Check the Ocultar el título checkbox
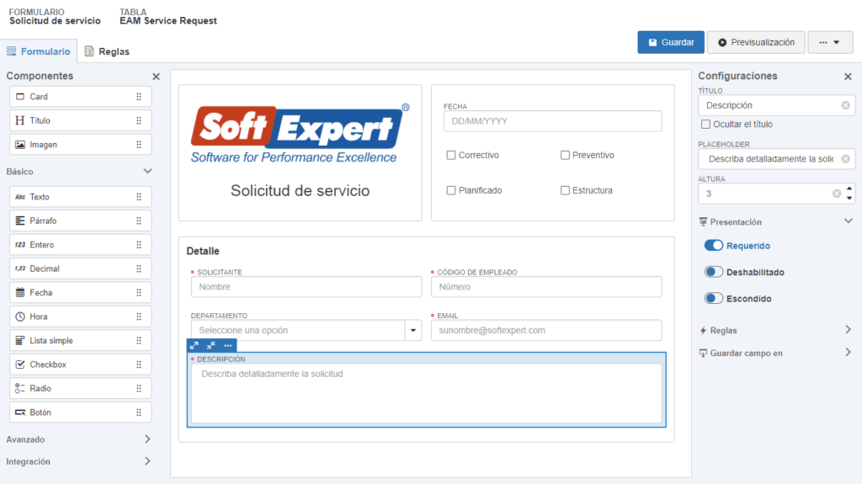862x484 pixels. point(705,125)
